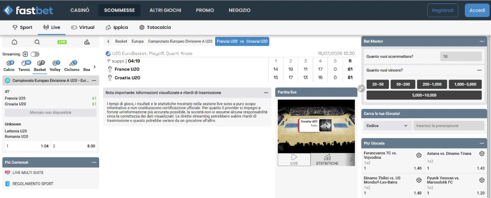Screen dimensions: 491x198
Task: Click the Inserisci la prenotazione field
Action: (x=449, y=126)
